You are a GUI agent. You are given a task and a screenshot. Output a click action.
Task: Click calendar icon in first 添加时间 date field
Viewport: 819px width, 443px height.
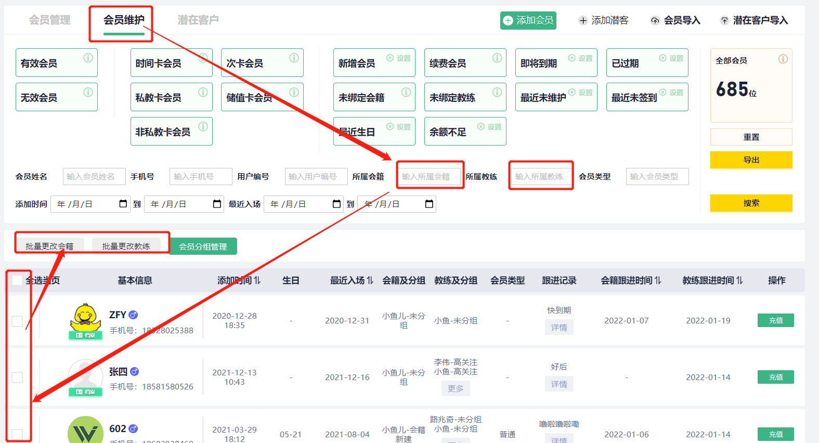(x=123, y=204)
